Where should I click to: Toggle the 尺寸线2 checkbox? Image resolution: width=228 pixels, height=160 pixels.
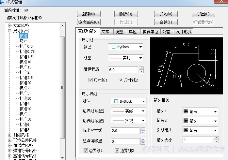121,80
